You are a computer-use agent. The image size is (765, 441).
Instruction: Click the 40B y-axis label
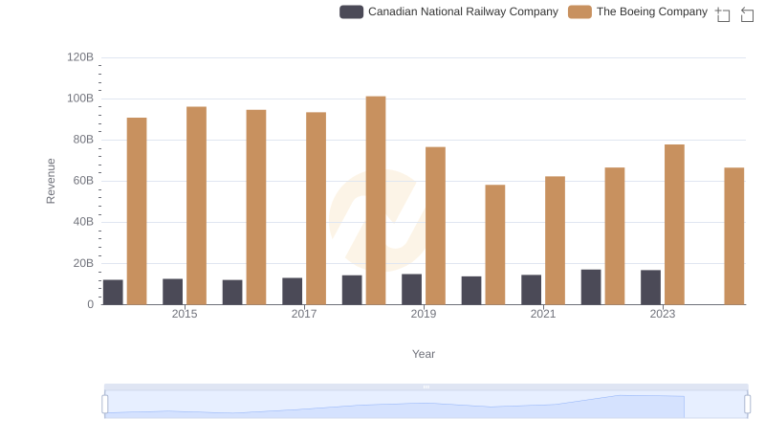pyautogui.click(x=83, y=222)
